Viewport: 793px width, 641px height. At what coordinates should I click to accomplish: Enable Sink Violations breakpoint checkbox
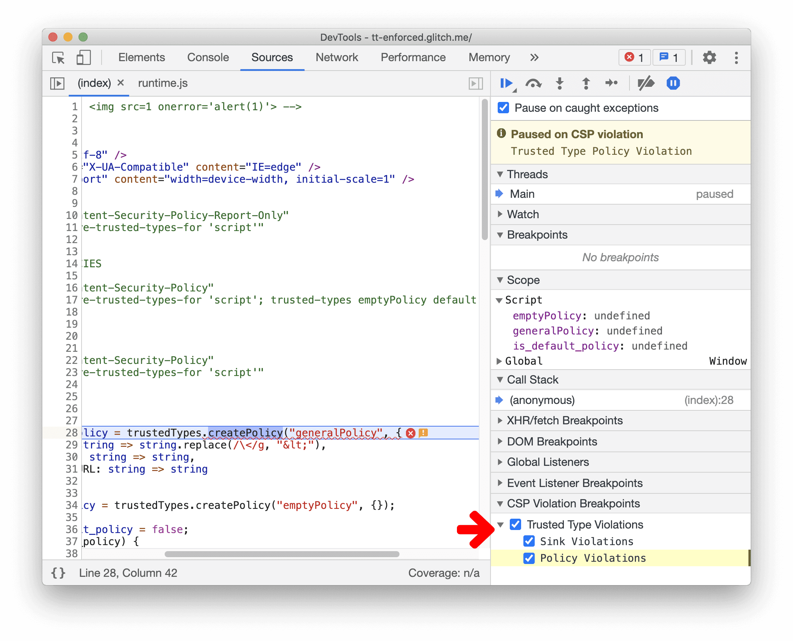click(531, 540)
